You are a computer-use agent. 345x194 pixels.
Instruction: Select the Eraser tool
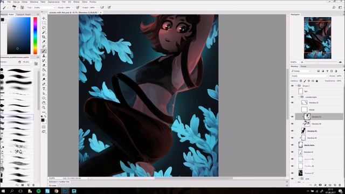[44, 65]
